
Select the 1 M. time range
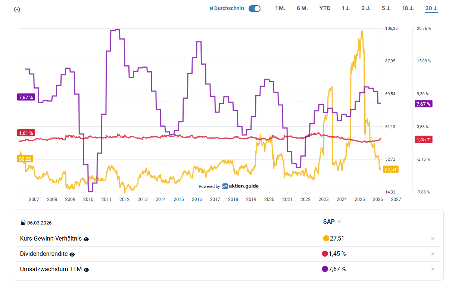tap(280, 8)
